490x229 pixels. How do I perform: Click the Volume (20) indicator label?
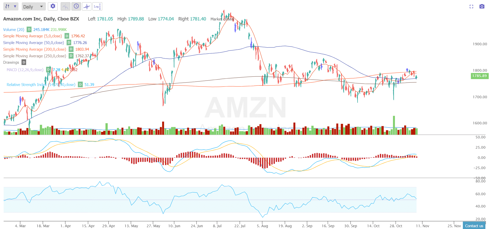coord(14,30)
